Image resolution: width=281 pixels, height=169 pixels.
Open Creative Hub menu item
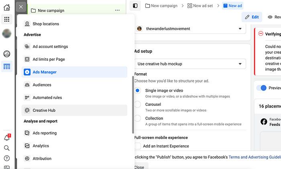(x=74, y=110)
